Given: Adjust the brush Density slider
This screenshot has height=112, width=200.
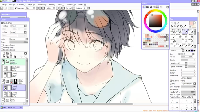Looking at the screenshot, I should click(x=188, y=60).
